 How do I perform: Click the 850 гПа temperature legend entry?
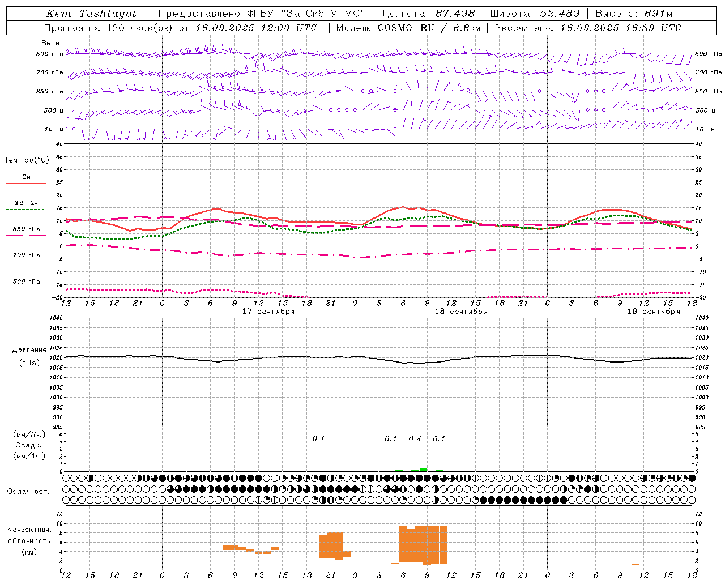coord(26,229)
